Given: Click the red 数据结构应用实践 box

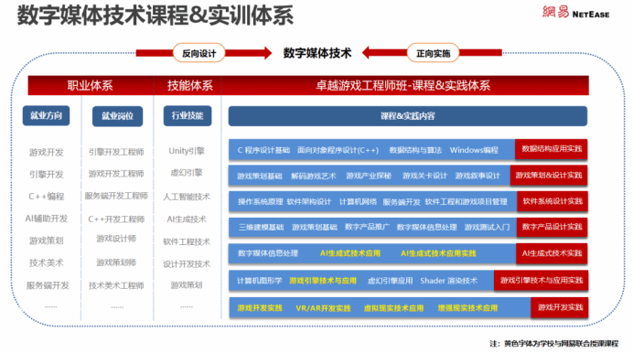Looking at the screenshot, I should point(552,149).
